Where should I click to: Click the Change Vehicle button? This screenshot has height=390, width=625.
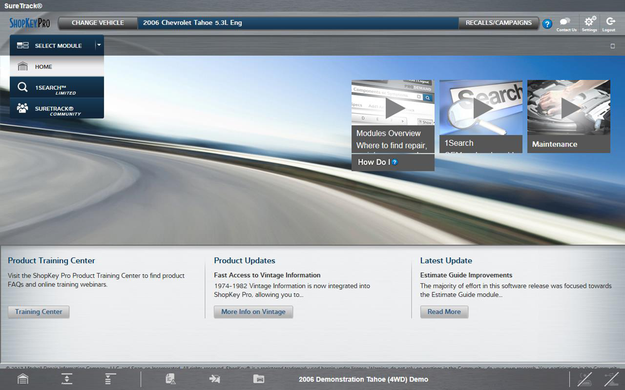tap(98, 23)
